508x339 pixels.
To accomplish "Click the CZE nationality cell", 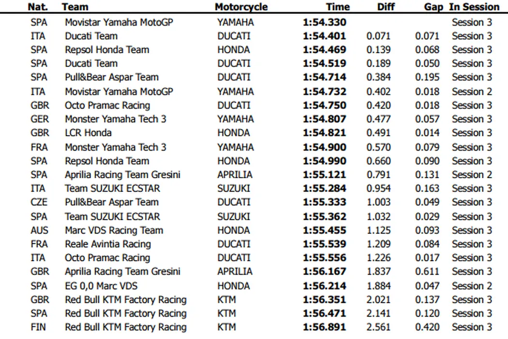I will 39,202.
